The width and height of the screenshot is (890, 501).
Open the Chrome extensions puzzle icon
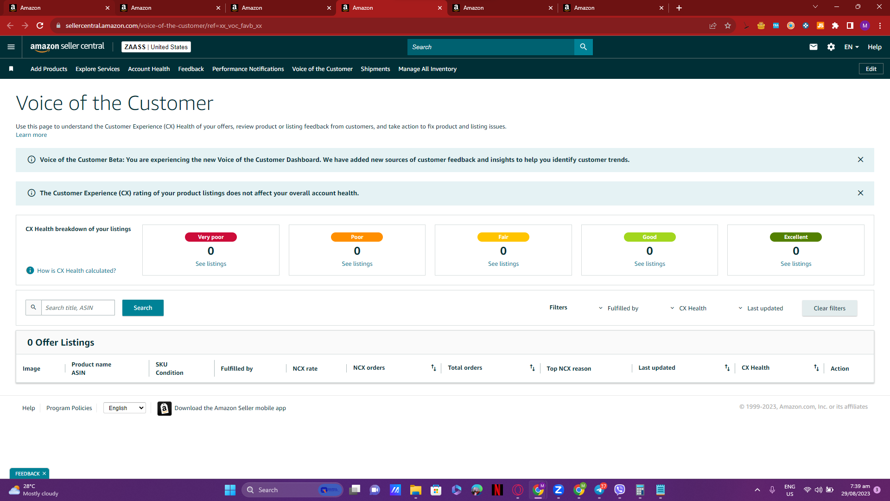coord(835,26)
